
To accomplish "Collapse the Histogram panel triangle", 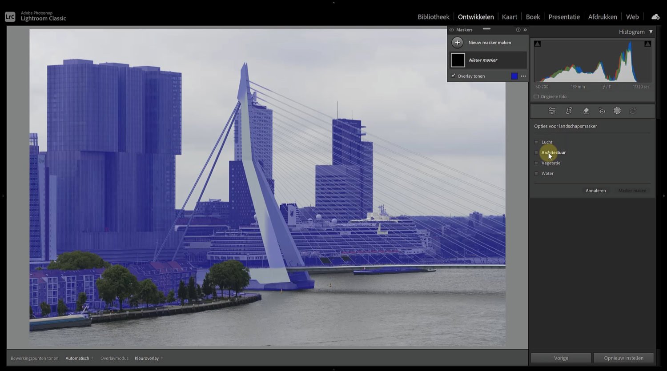I will coord(651,32).
